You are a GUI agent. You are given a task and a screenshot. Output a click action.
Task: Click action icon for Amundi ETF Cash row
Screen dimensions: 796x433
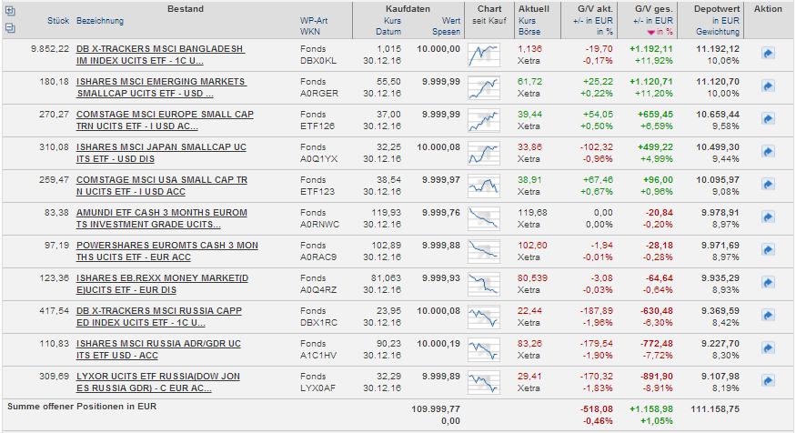click(x=767, y=218)
